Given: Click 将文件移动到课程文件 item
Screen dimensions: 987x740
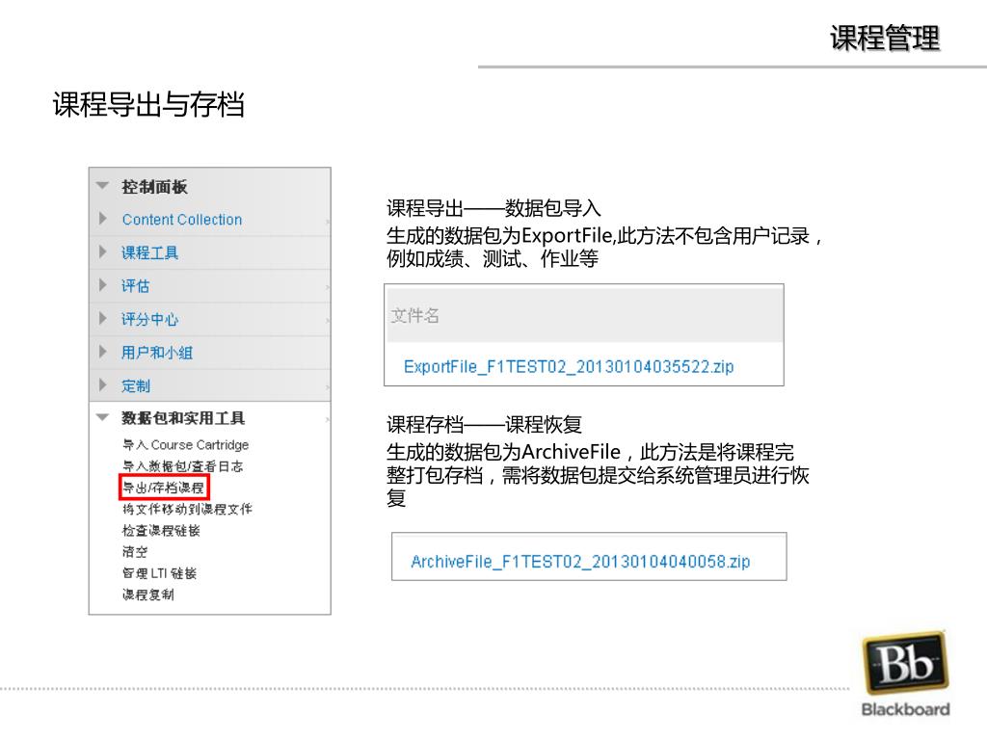Looking at the screenshot, I should coord(187,509).
